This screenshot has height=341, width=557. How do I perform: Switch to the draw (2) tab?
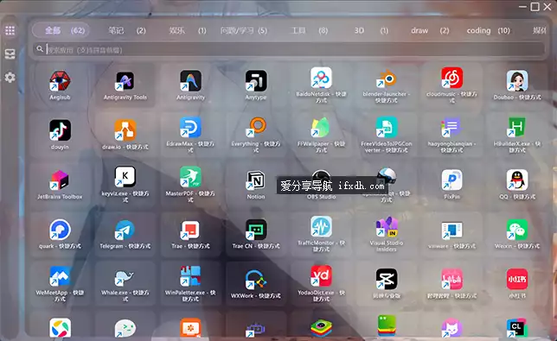(430, 31)
